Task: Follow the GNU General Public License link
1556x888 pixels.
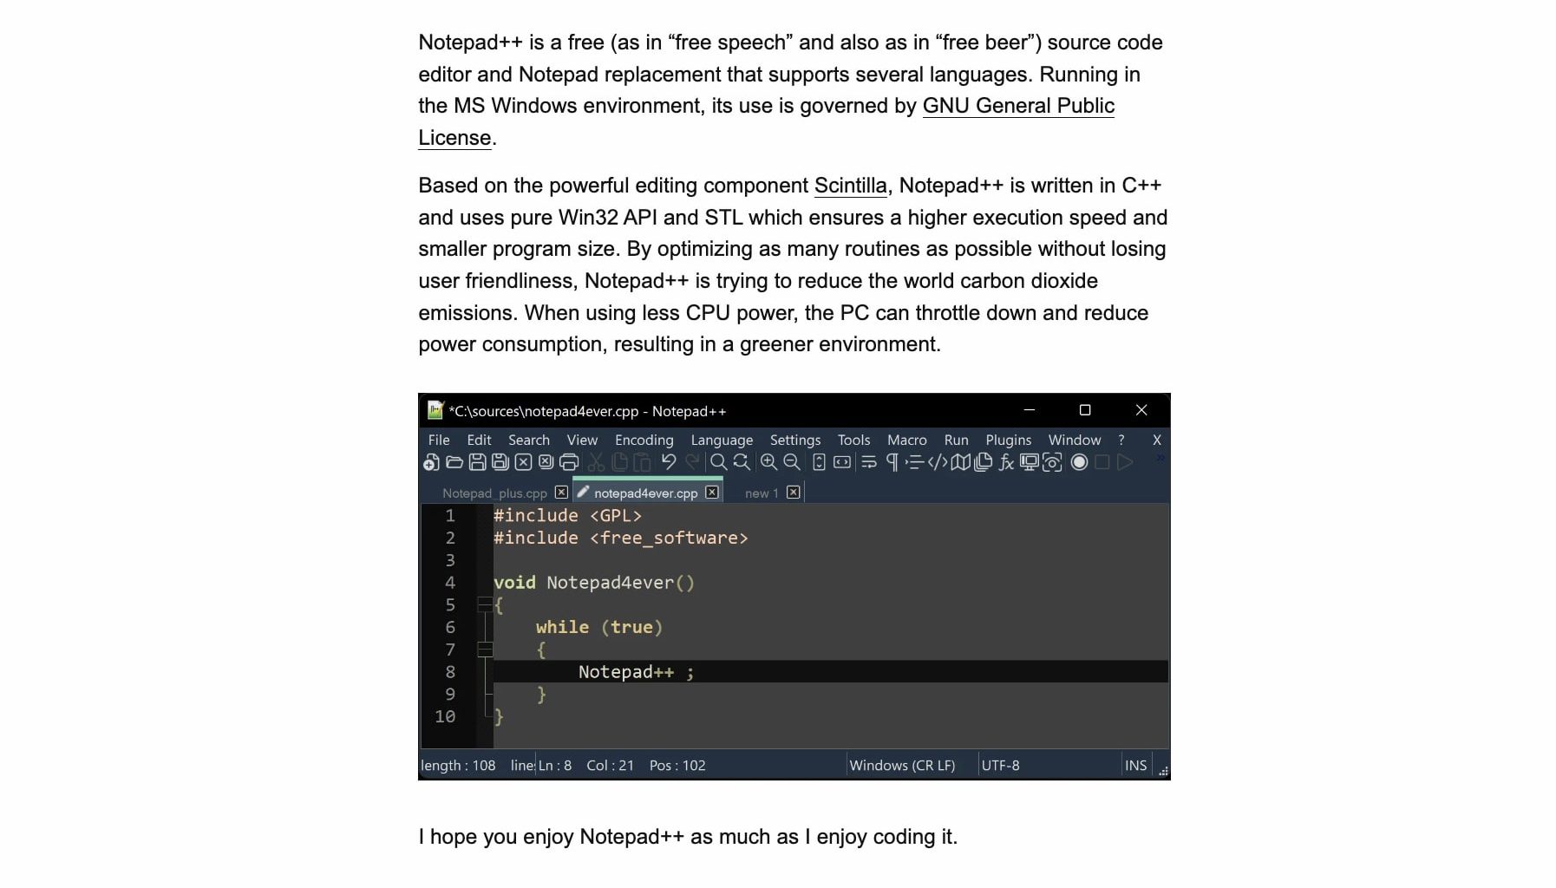Action: 1018,105
